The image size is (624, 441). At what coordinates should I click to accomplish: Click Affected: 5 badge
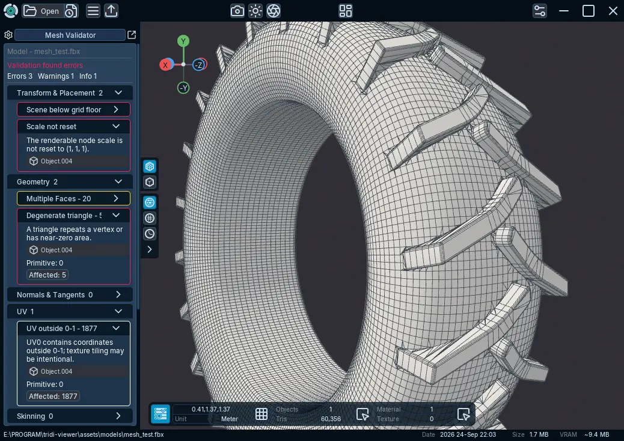pyautogui.click(x=47, y=275)
